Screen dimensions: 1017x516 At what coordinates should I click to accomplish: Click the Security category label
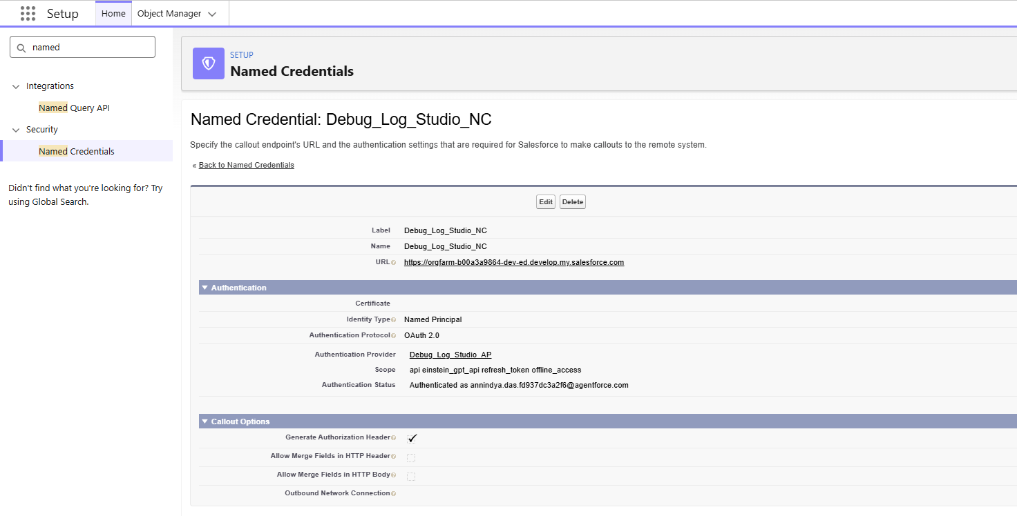click(x=42, y=130)
